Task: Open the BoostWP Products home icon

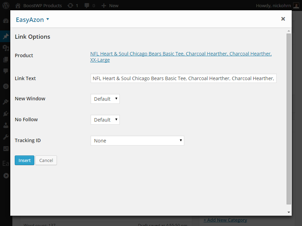Action: point(18,5)
